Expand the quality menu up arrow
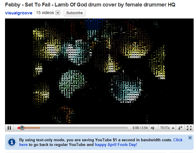Viewport: 196px width, 153px height. [173, 128]
